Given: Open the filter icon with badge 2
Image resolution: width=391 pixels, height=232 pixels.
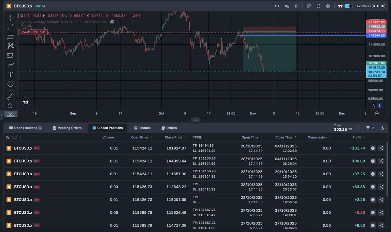Looking at the screenshot, I should 370,128.
